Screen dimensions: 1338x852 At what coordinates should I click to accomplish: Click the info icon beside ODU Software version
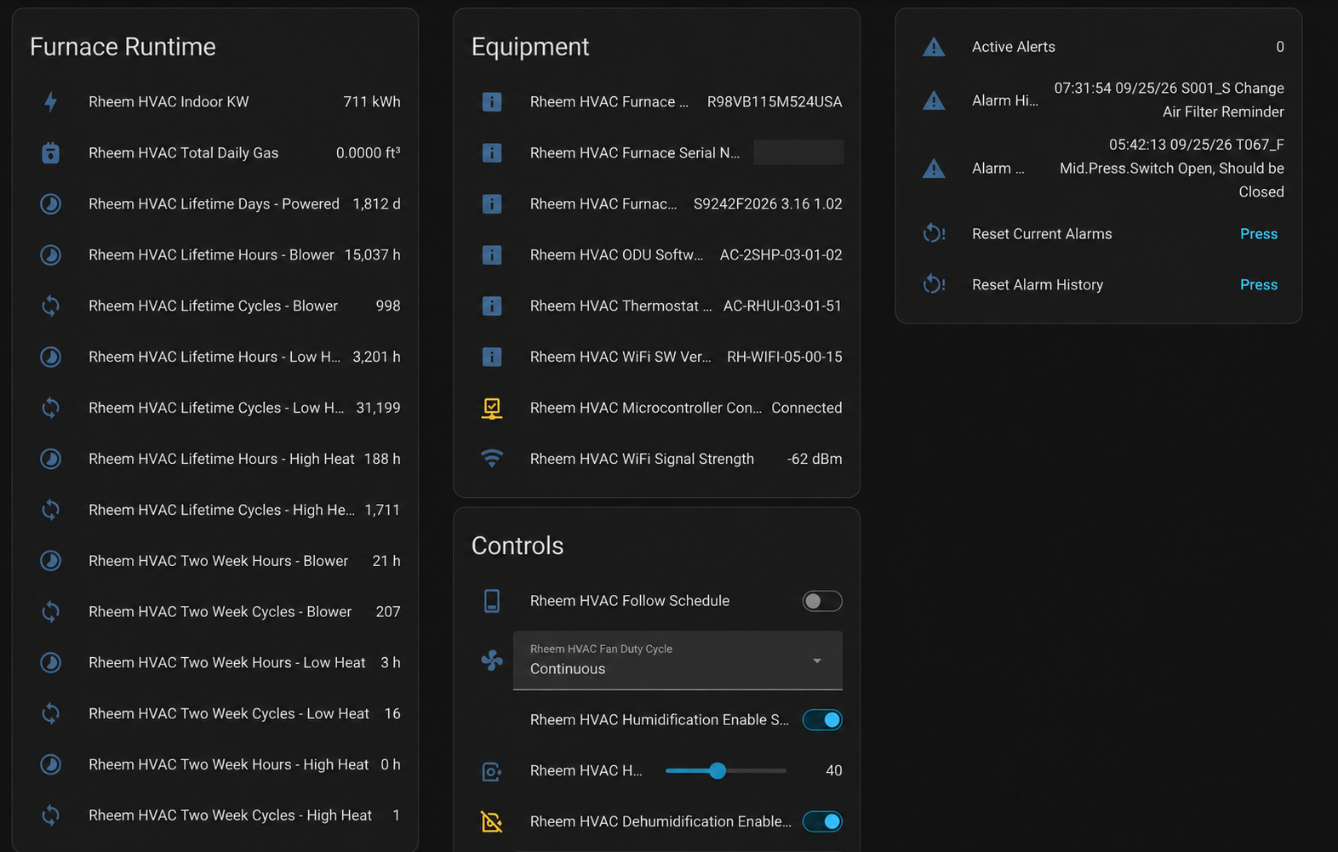pos(492,255)
